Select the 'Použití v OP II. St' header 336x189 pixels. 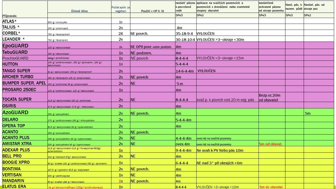pos(152,11)
